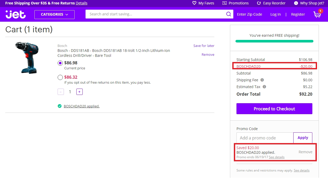This screenshot has width=328, height=178.
Task: Open the Register menu item
Action: click(x=298, y=14)
